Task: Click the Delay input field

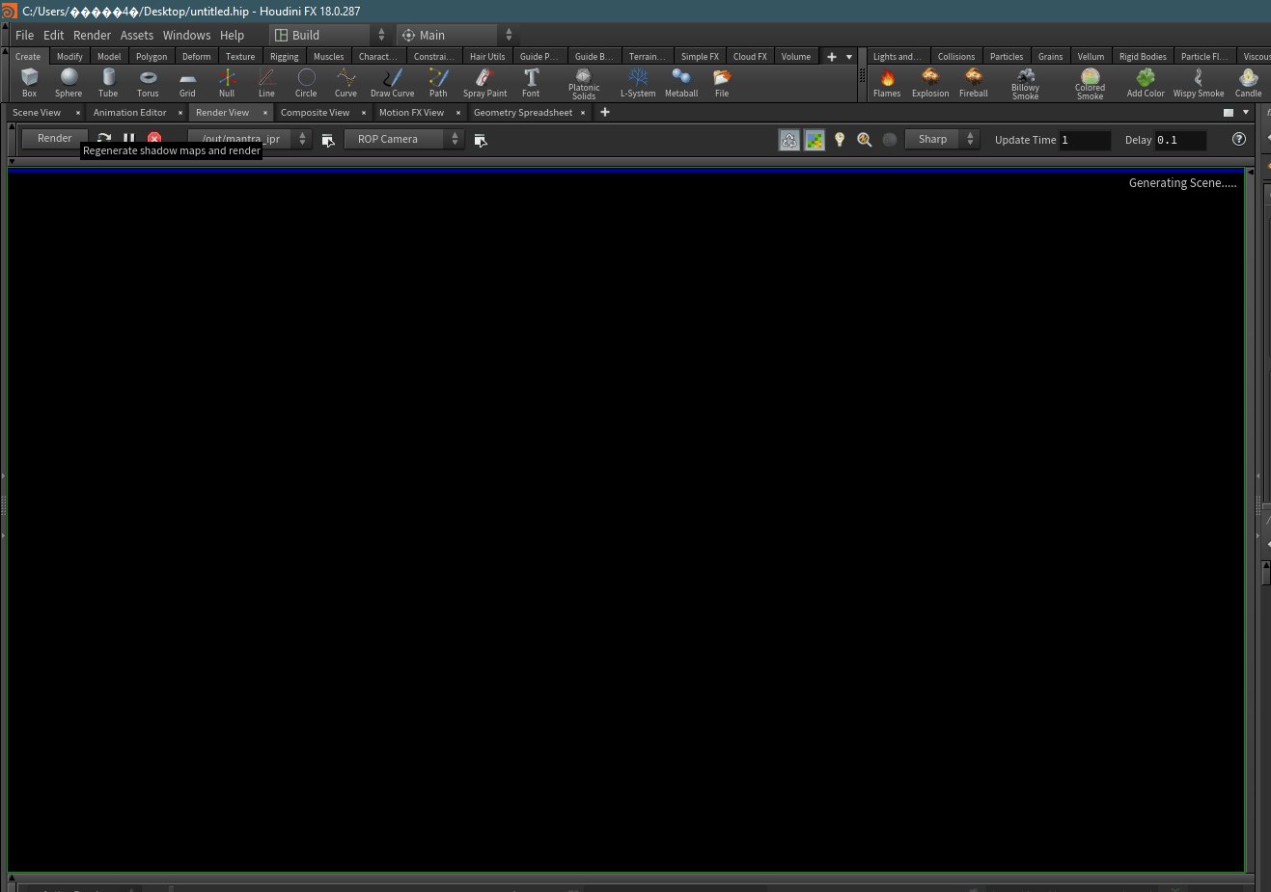Action: (1181, 140)
